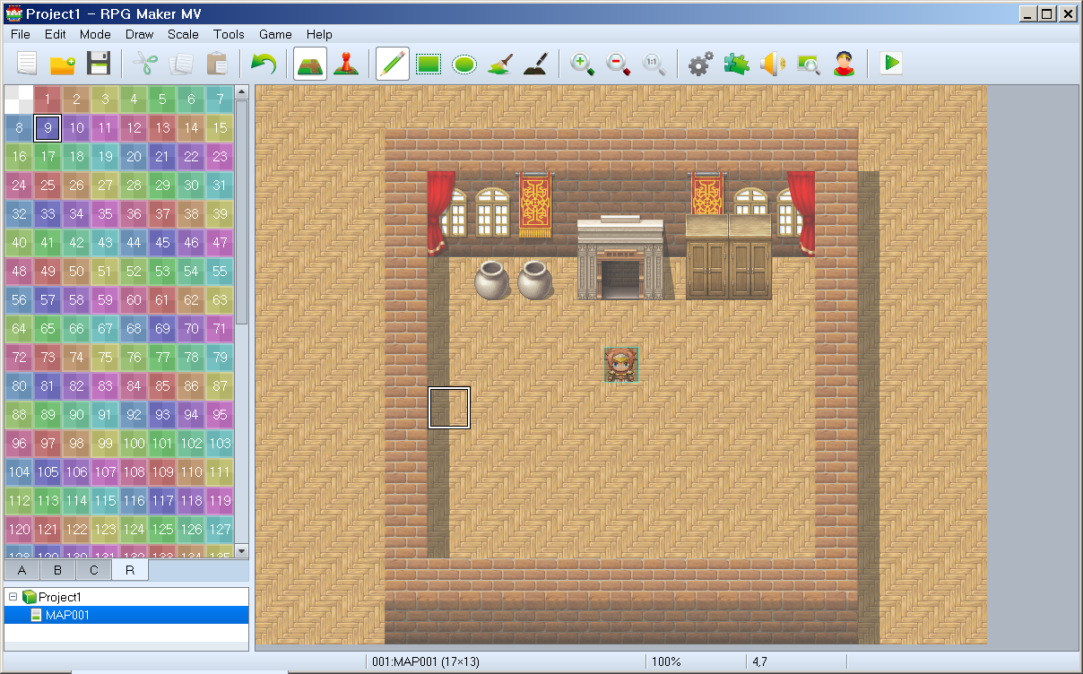Start playtest with the green play icon
Screen dimensions: 1083x674
tap(891, 64)
